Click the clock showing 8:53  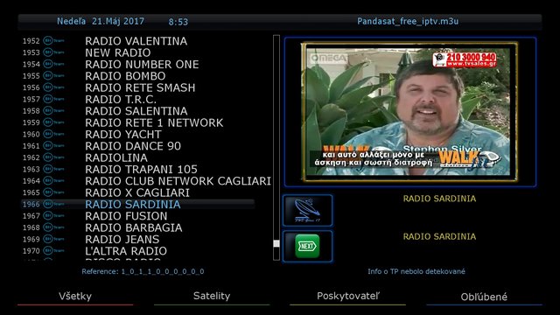[178, 22]
